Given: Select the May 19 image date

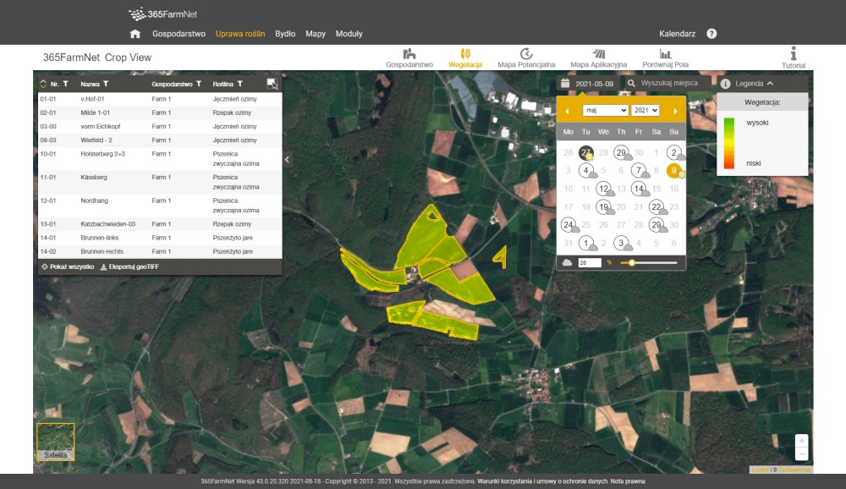Looking at the screenshot, I should click(604, 206).
